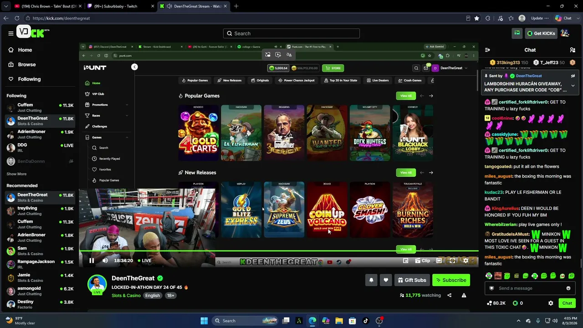
Task: Open the Edge browser from the taskbar
Action: pyautogui.click(x=312, y=321)
